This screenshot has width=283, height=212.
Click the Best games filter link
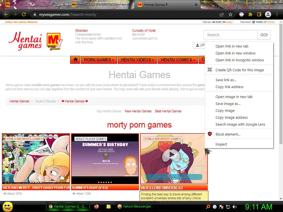[x=168, y=111]
